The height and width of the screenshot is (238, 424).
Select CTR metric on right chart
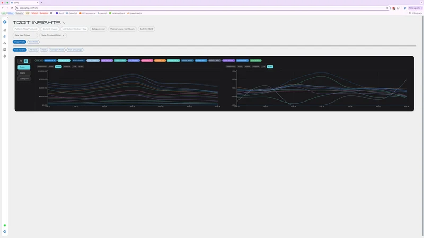(x=263, y=67)
